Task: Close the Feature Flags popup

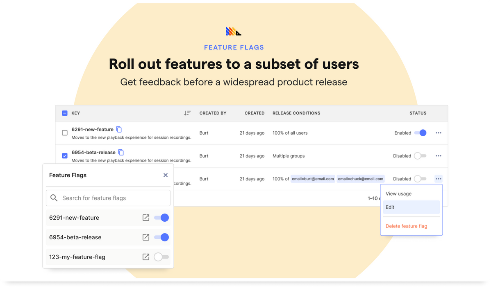Action: (166, 175)
